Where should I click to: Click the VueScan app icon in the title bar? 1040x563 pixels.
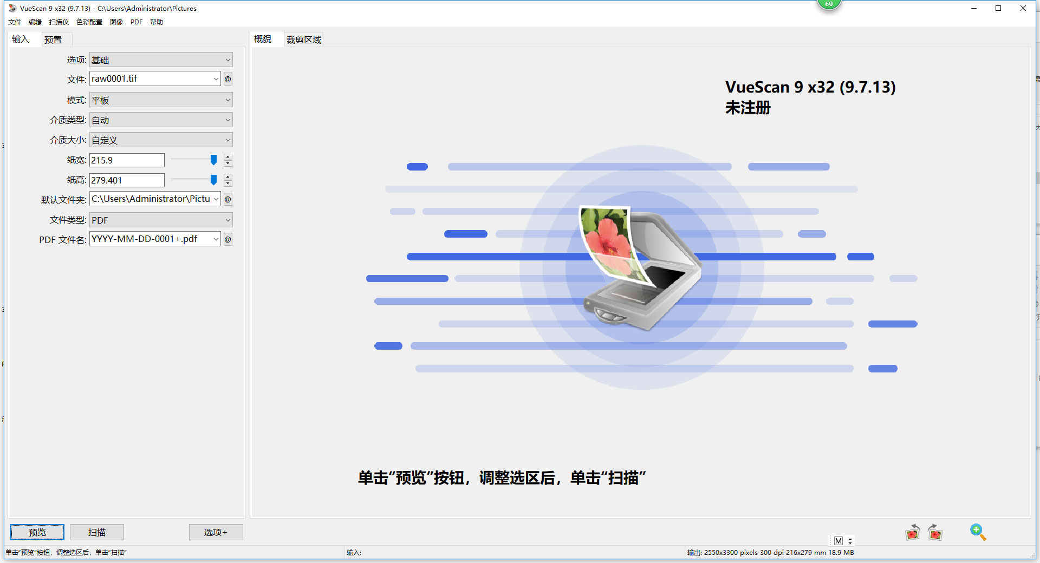[12, 8]
